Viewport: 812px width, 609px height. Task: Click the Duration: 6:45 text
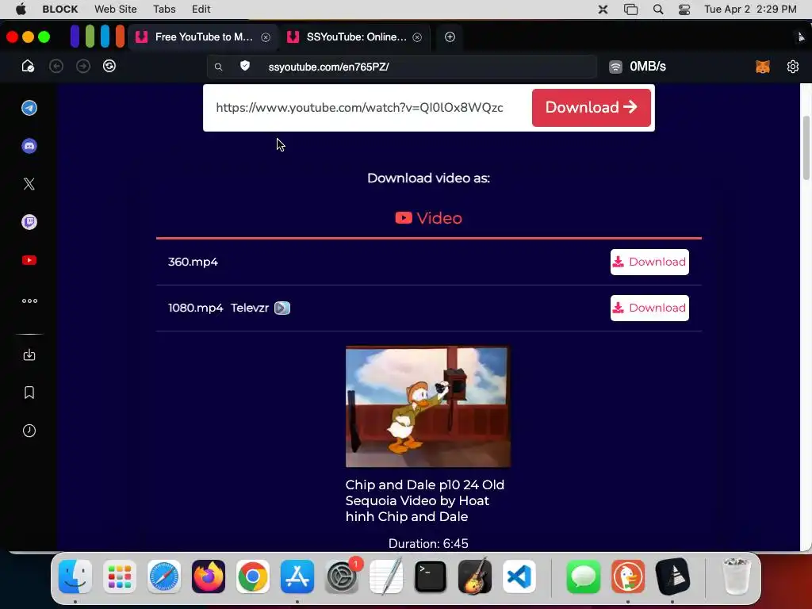tap(428, 544)
